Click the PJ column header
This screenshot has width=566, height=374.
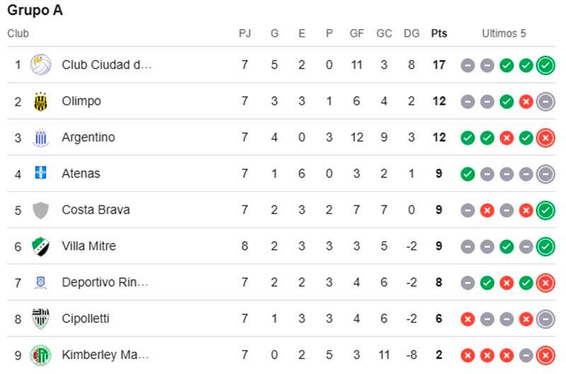(x=245, y=33)
